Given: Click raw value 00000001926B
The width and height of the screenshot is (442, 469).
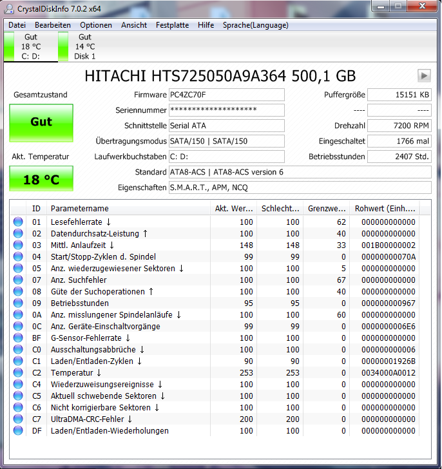Looking at the screenshot, I should pos(388,361).
